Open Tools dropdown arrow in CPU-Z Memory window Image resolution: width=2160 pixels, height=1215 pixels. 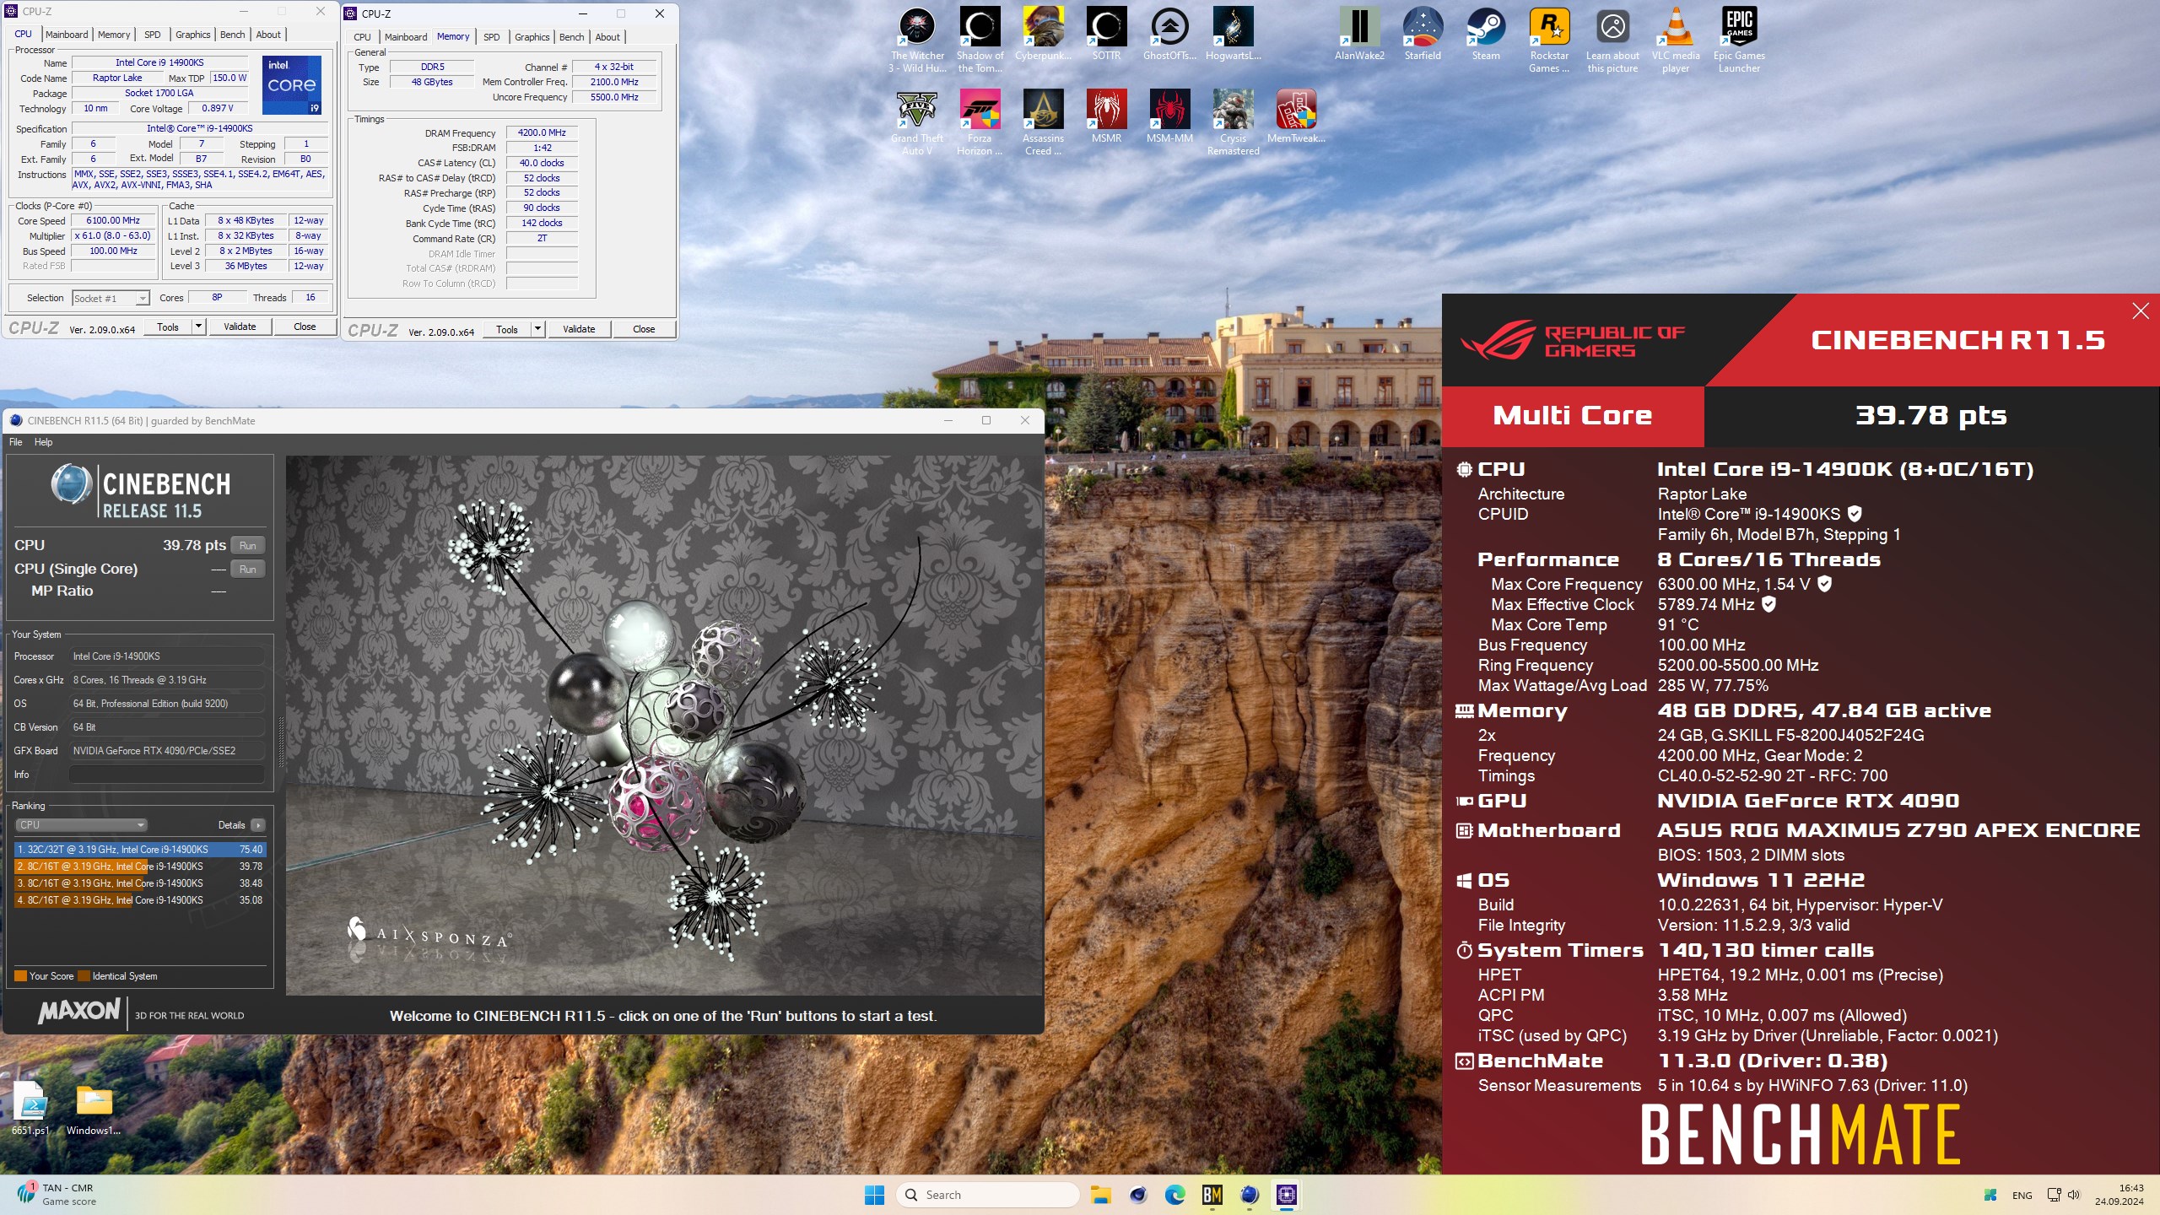point(537,329)
